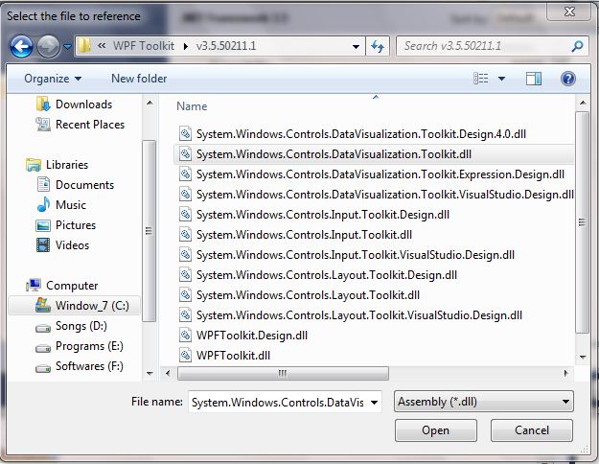Open the Organize menu
The width and height of the screenshot is (599, 464).
53,79
